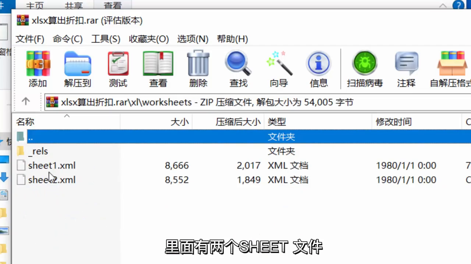Click the 扫描病毒 (Scan virus) icon
471x264 pixels.
coord(365,63)
